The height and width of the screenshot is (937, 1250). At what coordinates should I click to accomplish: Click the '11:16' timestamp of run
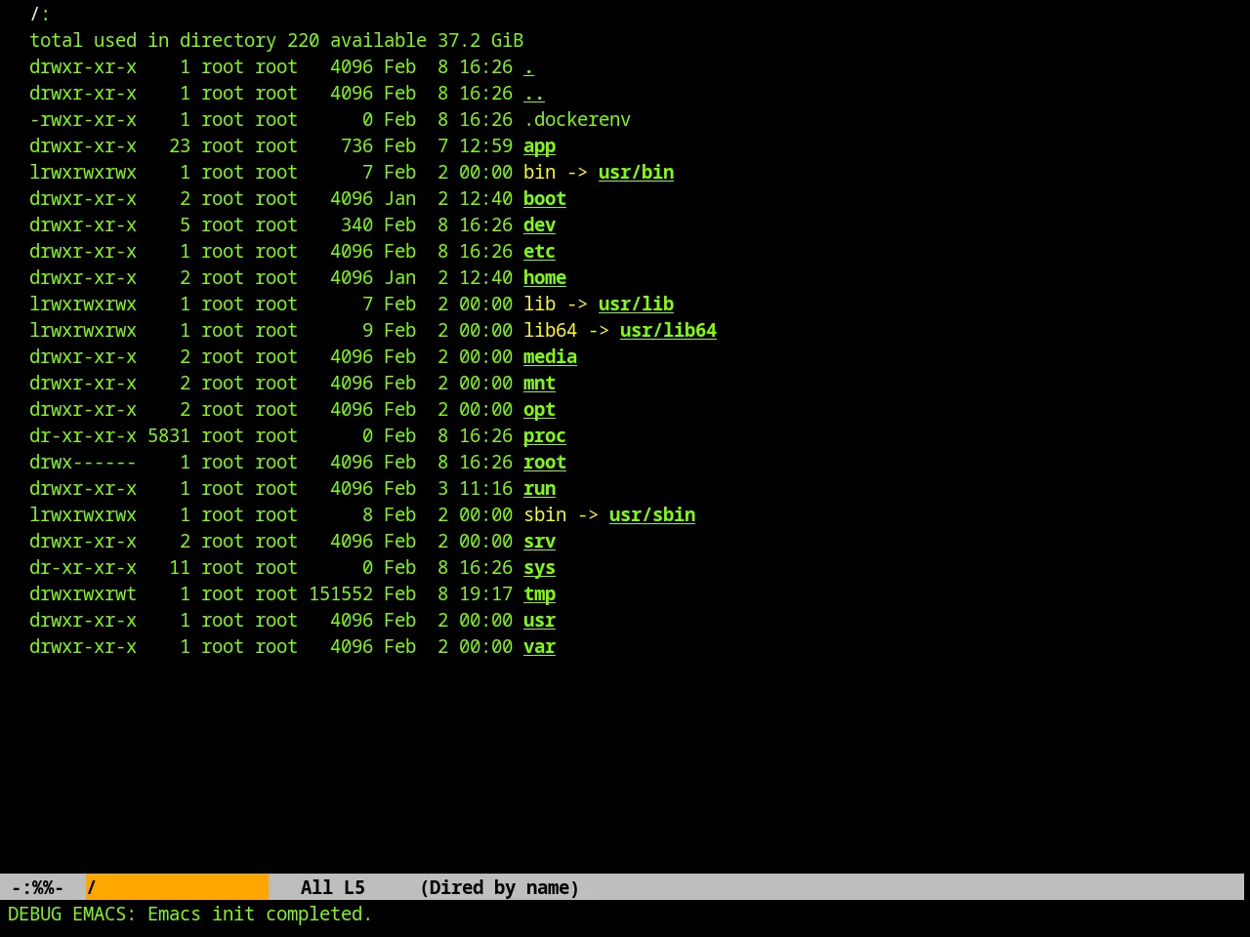pos(485,489)
